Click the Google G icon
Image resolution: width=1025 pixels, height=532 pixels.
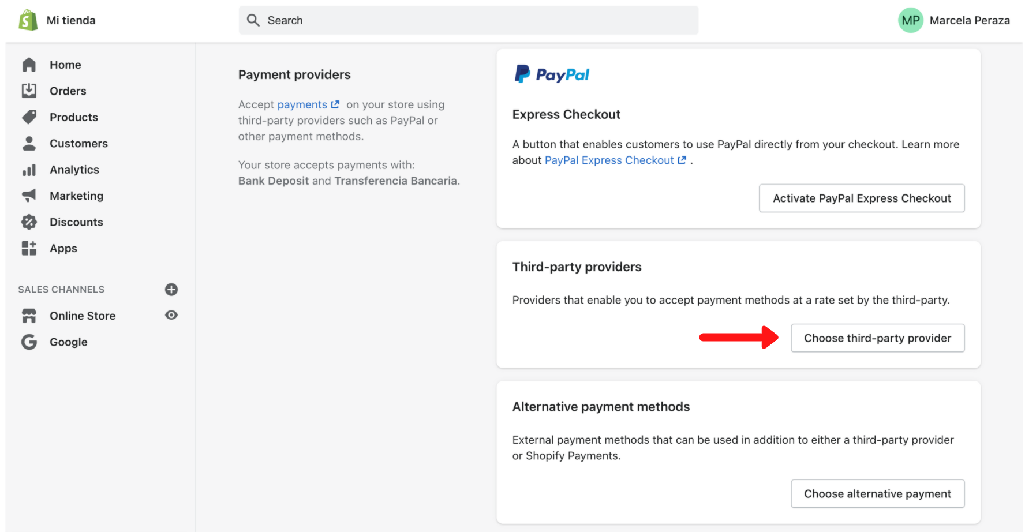point(29,342)
